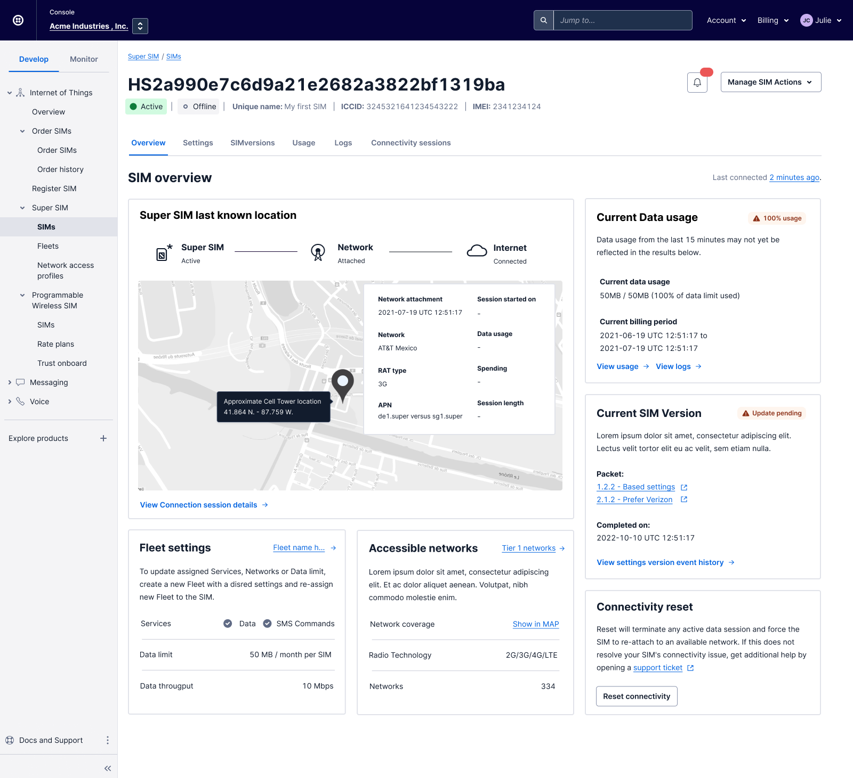Click the notification bell icon
The image size is (853, 778).
697,83
